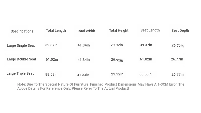The width and height of the screenshot is (201, 113).
Task: Click Large Double Seat Seat Length 61.02in
Action: (146, 59)
